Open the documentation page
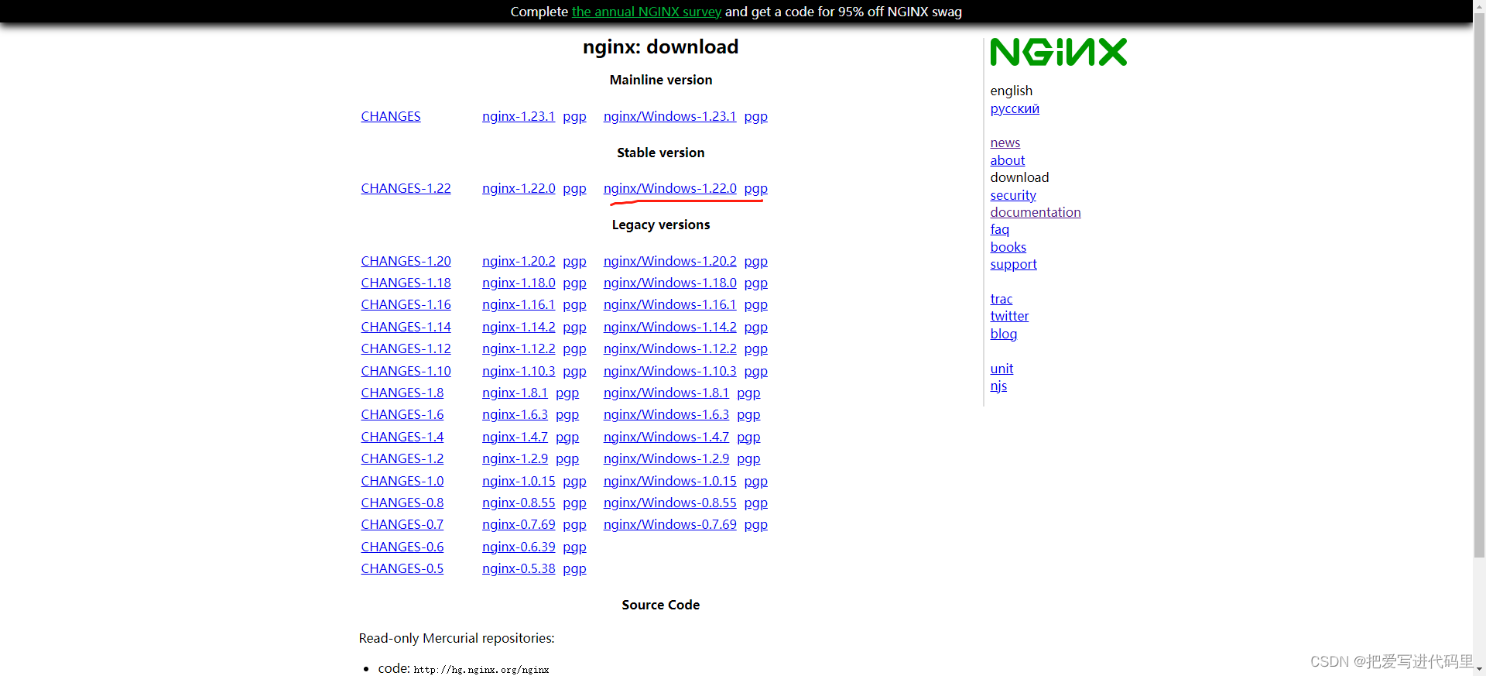The width and height of the screenshot is (1486, 676). [x=1036, y=212]
